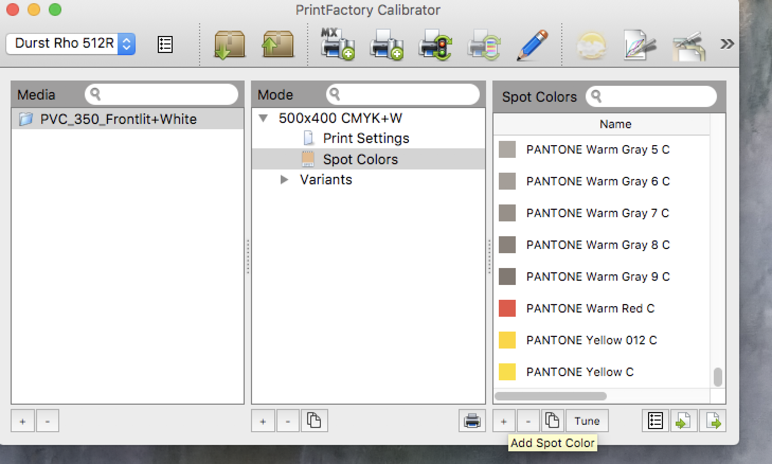Click the MX printer add icon
Image resolution: width=772 pixels, height=464 pixels.
[x=337, y=44]
